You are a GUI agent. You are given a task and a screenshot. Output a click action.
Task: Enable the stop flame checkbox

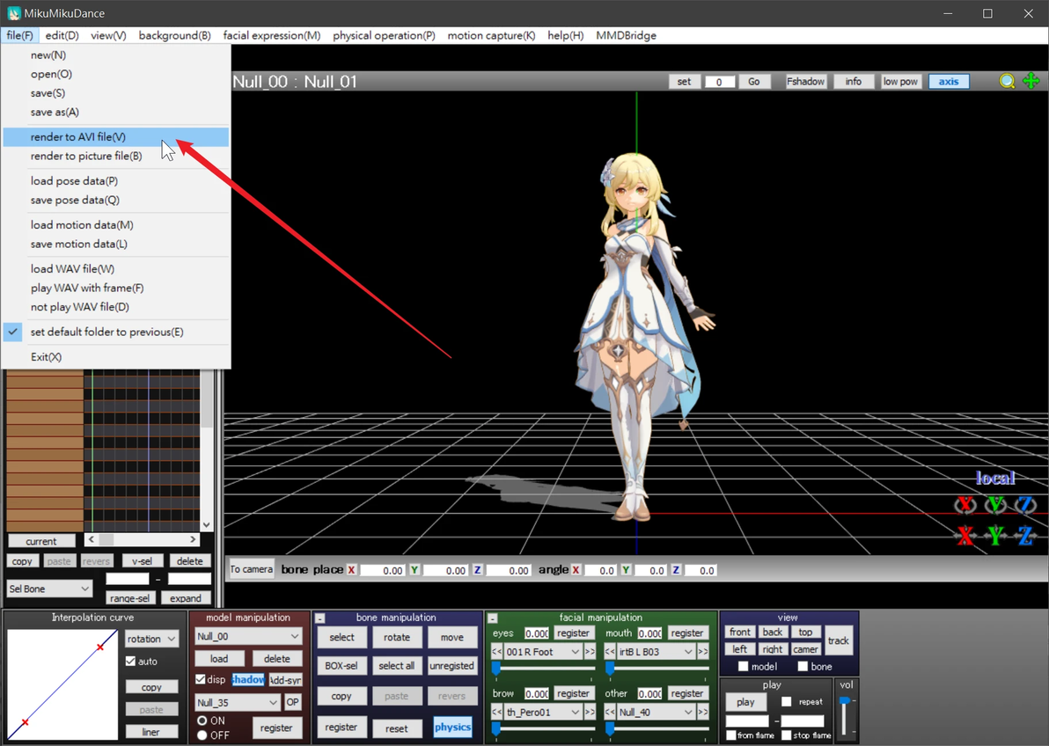[x=787, y=735]
